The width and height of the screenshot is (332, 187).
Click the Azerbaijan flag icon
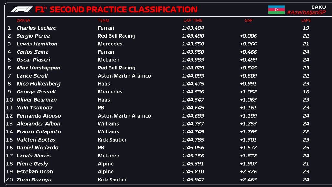[276, 10]
